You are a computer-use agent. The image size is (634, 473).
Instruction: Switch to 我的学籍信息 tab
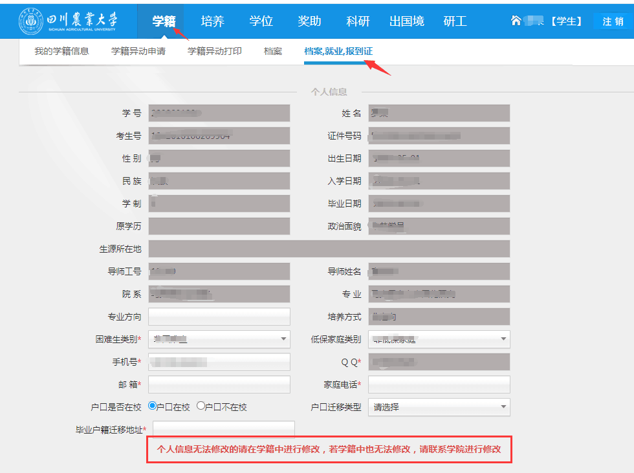pyautogui.click(x=61, y=51)
